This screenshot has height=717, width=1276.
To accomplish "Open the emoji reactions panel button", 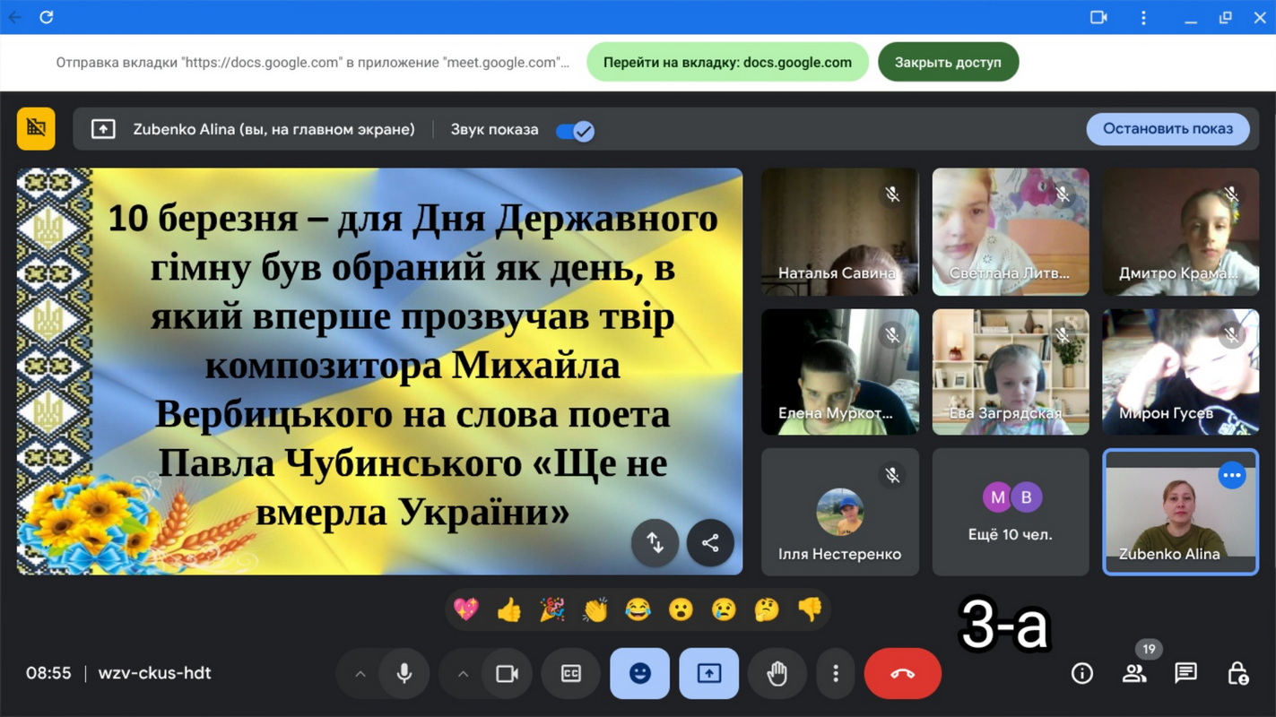I will coord(639,673).
